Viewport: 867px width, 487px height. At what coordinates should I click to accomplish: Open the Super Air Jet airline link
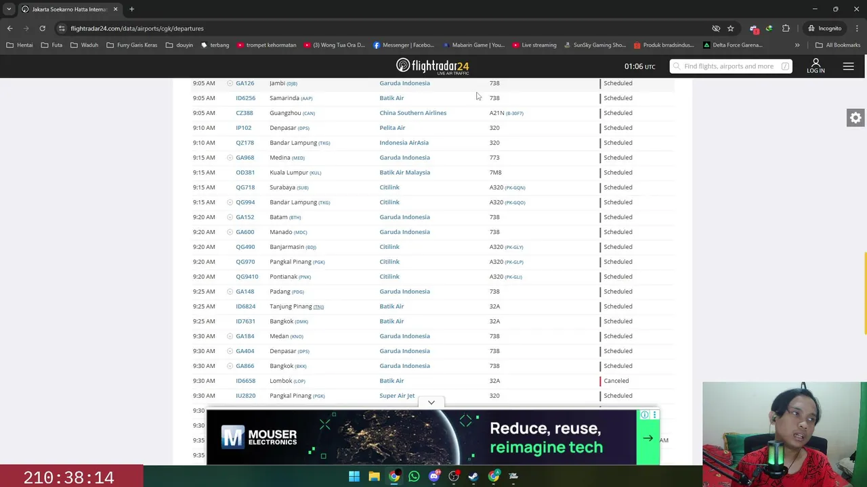[x=397, y=396]
